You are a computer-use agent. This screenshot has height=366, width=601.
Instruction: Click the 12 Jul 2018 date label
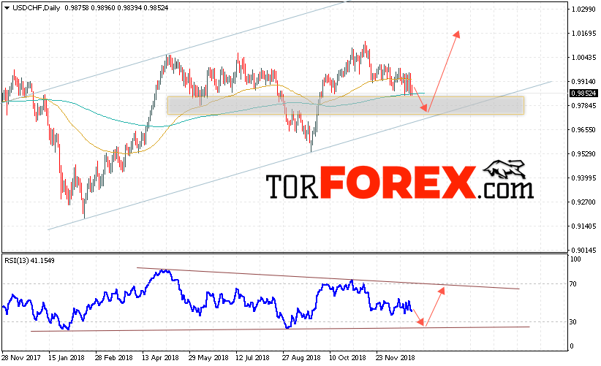(252, 358)
